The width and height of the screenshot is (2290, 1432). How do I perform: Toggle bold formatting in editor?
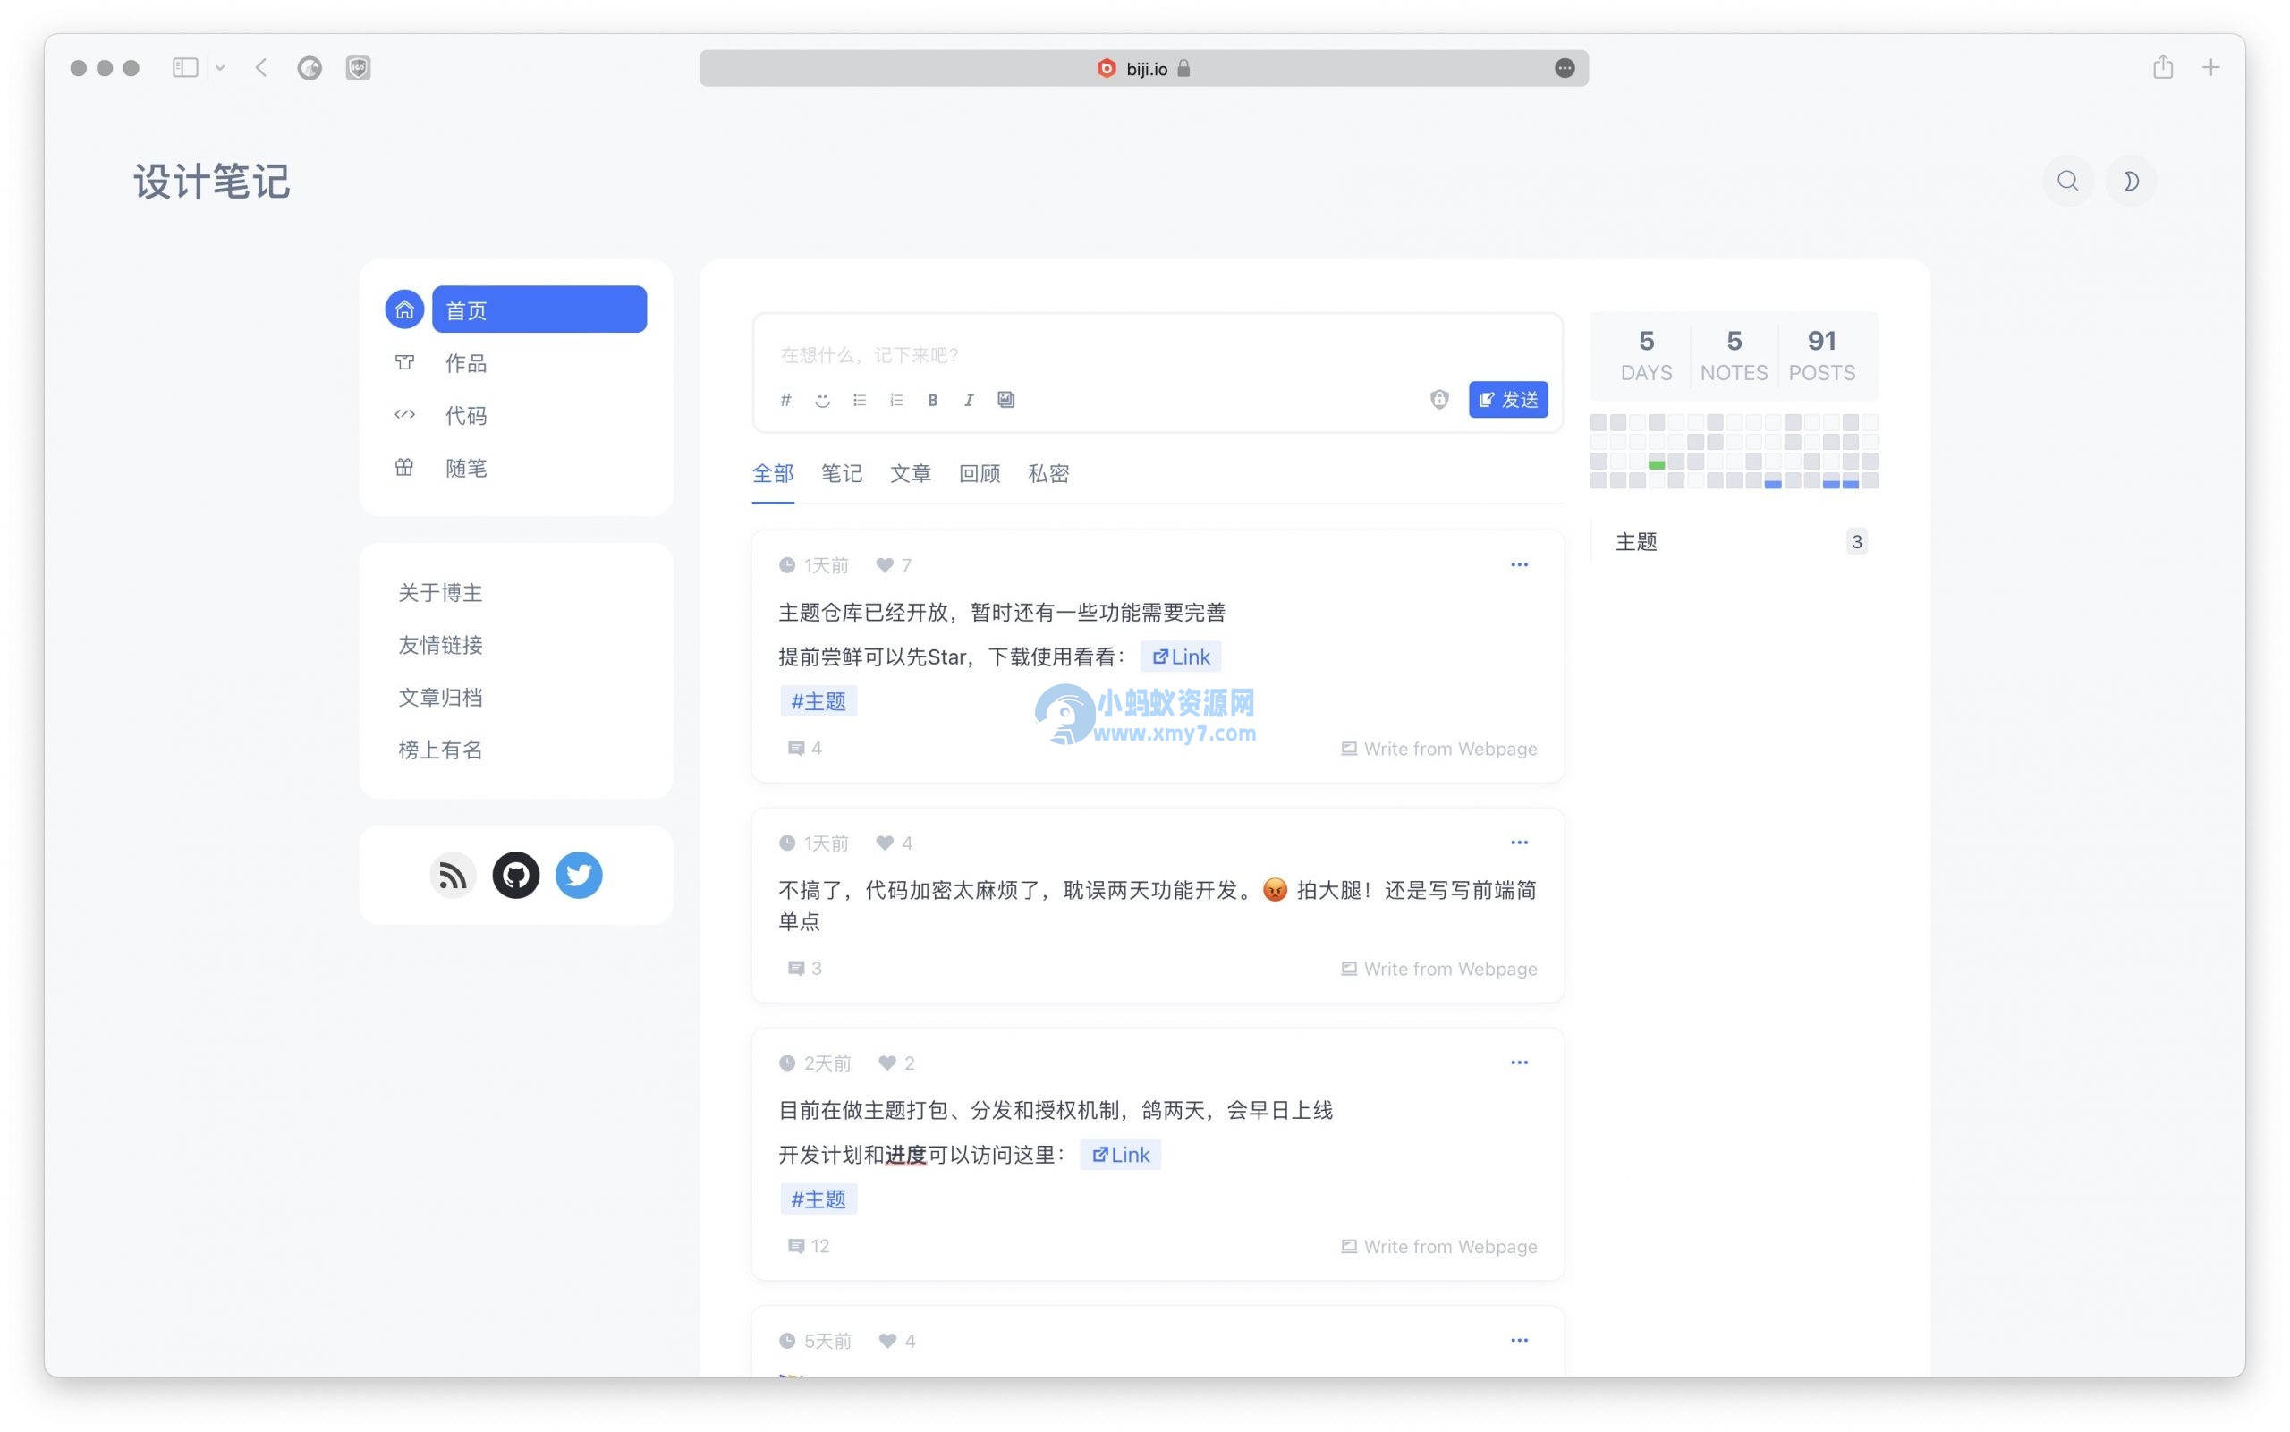[933, 400]
